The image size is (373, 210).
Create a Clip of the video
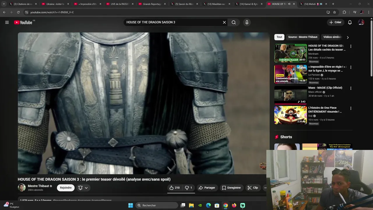(x=253, y=188)
